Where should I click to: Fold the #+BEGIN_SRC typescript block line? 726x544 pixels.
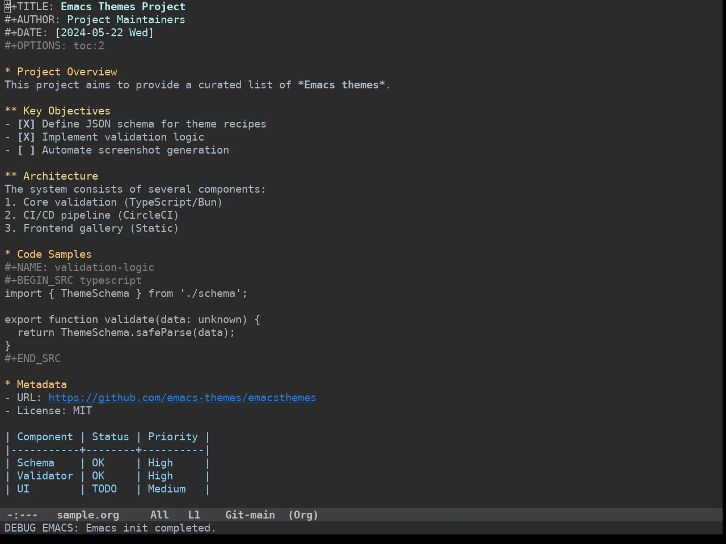point(73,280)
